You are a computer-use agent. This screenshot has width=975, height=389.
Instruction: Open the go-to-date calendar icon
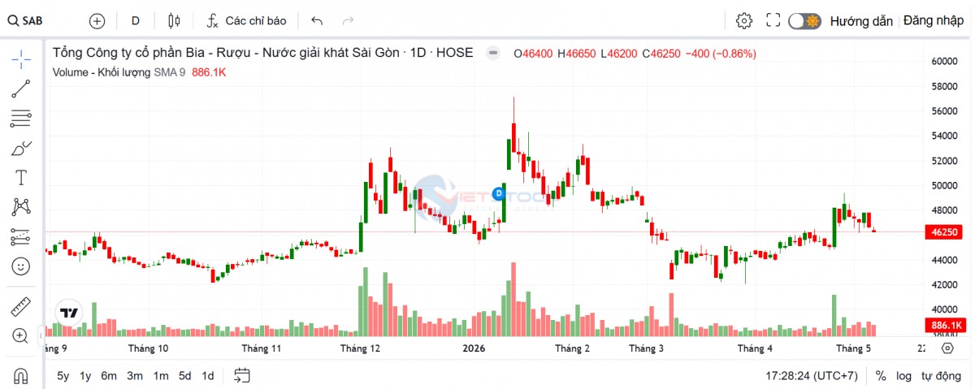tap(241, 375)
